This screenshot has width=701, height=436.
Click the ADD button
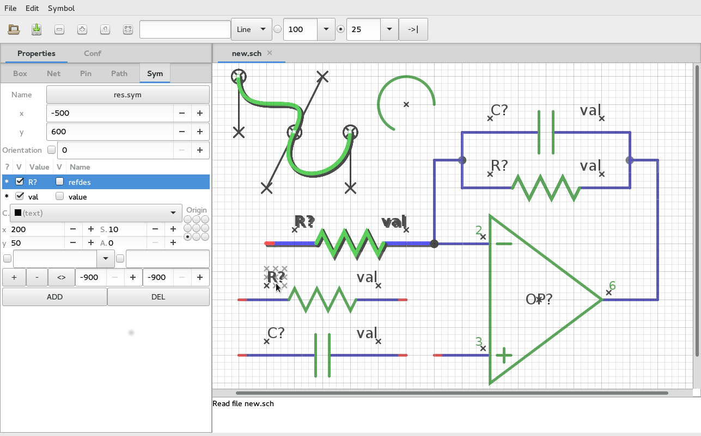point(54,297)
